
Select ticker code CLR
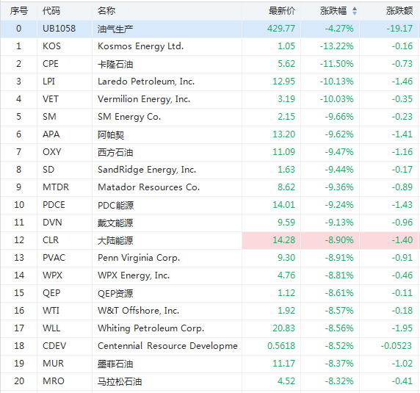point(51,240)
